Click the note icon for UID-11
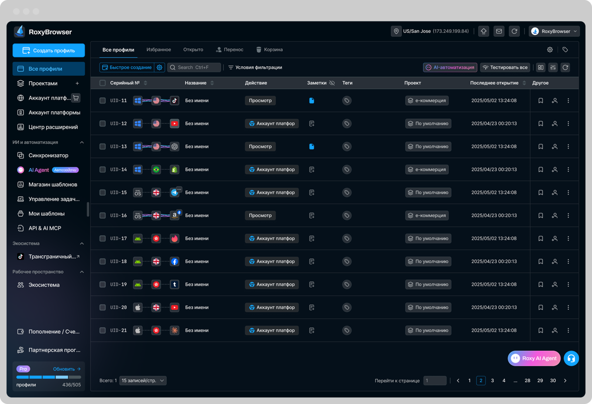Image resolution: width=592 pixels, height=404 pixels. tap(312, 101)
